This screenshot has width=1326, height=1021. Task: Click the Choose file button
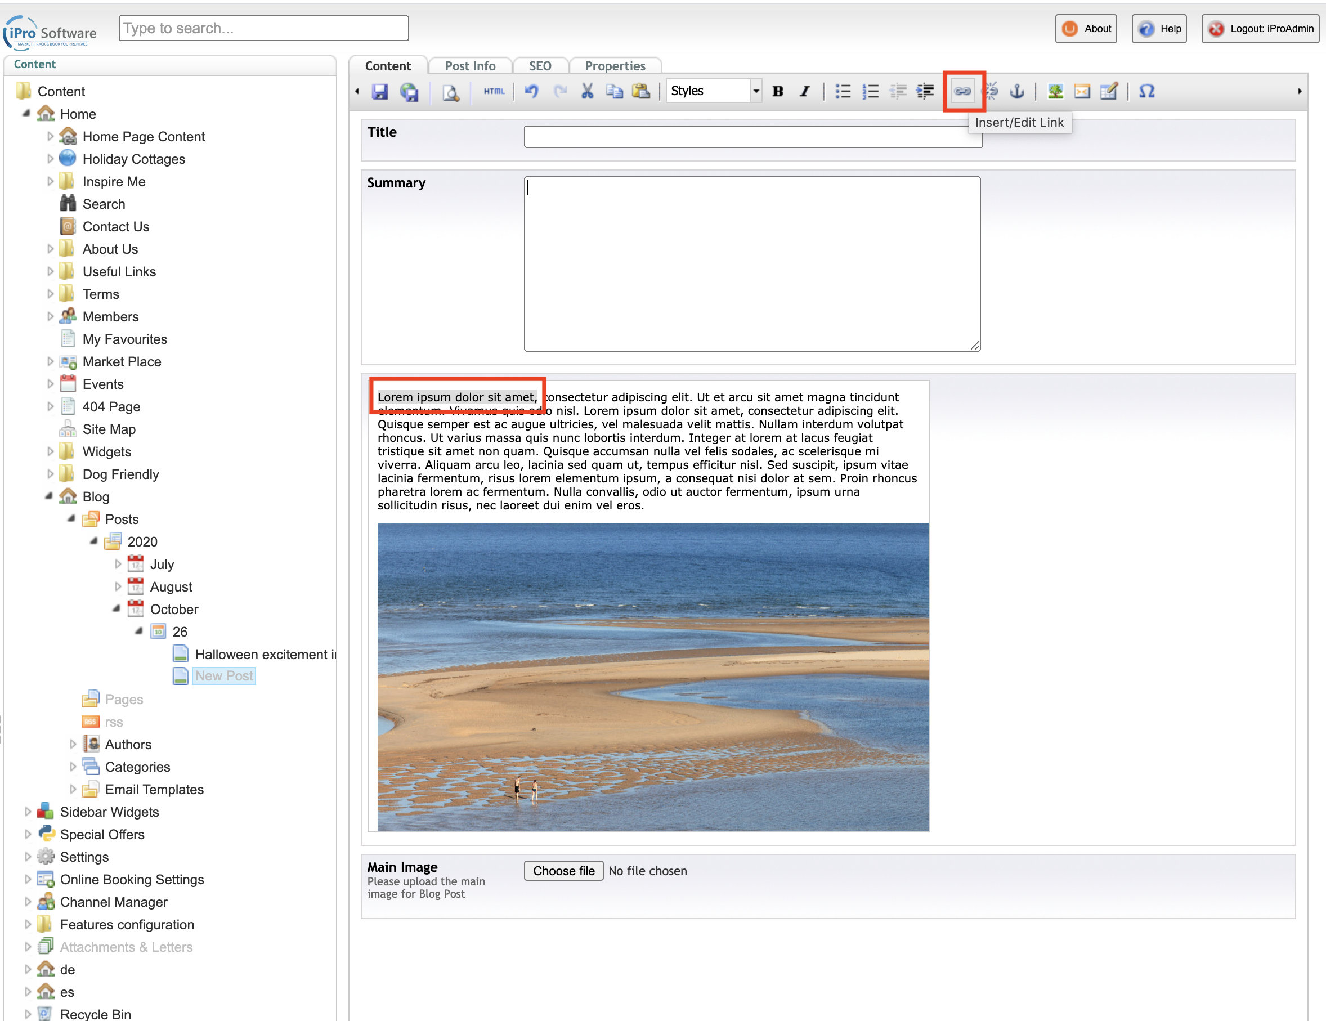tap(563, 871)
